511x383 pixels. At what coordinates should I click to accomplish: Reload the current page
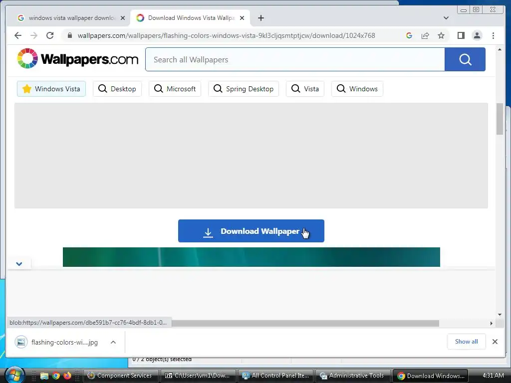click(50, 35)
